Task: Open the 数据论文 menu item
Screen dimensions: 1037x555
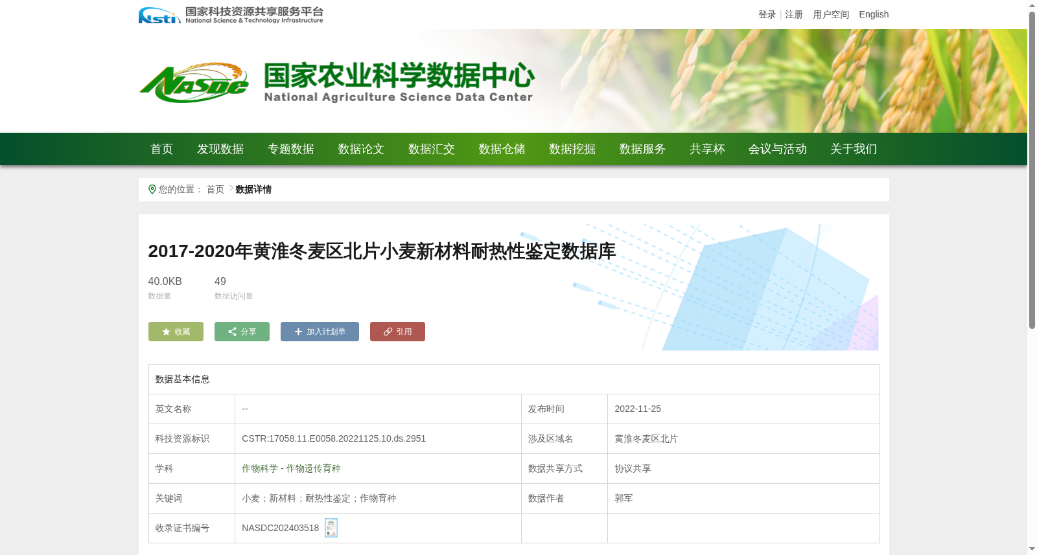Action: [361, 149]
